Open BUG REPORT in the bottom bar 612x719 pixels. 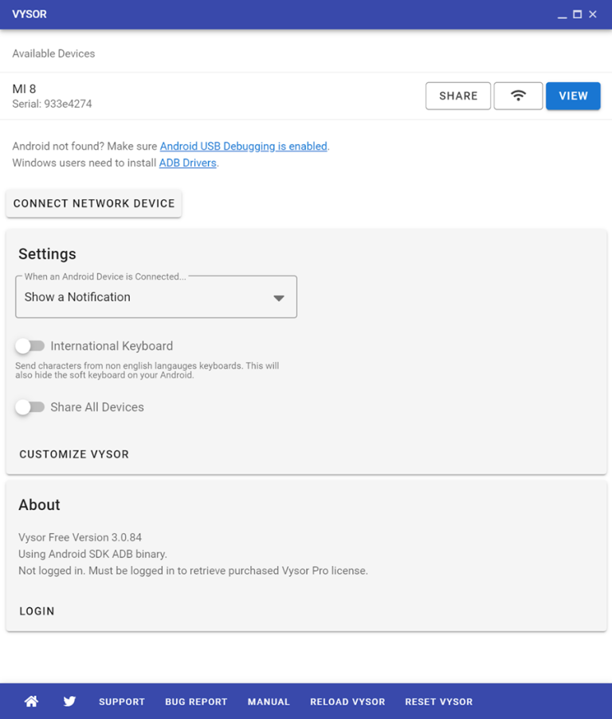(x=196, y=701)
